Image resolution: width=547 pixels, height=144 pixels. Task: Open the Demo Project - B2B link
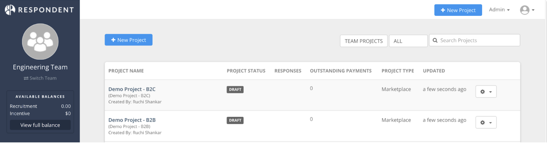132,120
